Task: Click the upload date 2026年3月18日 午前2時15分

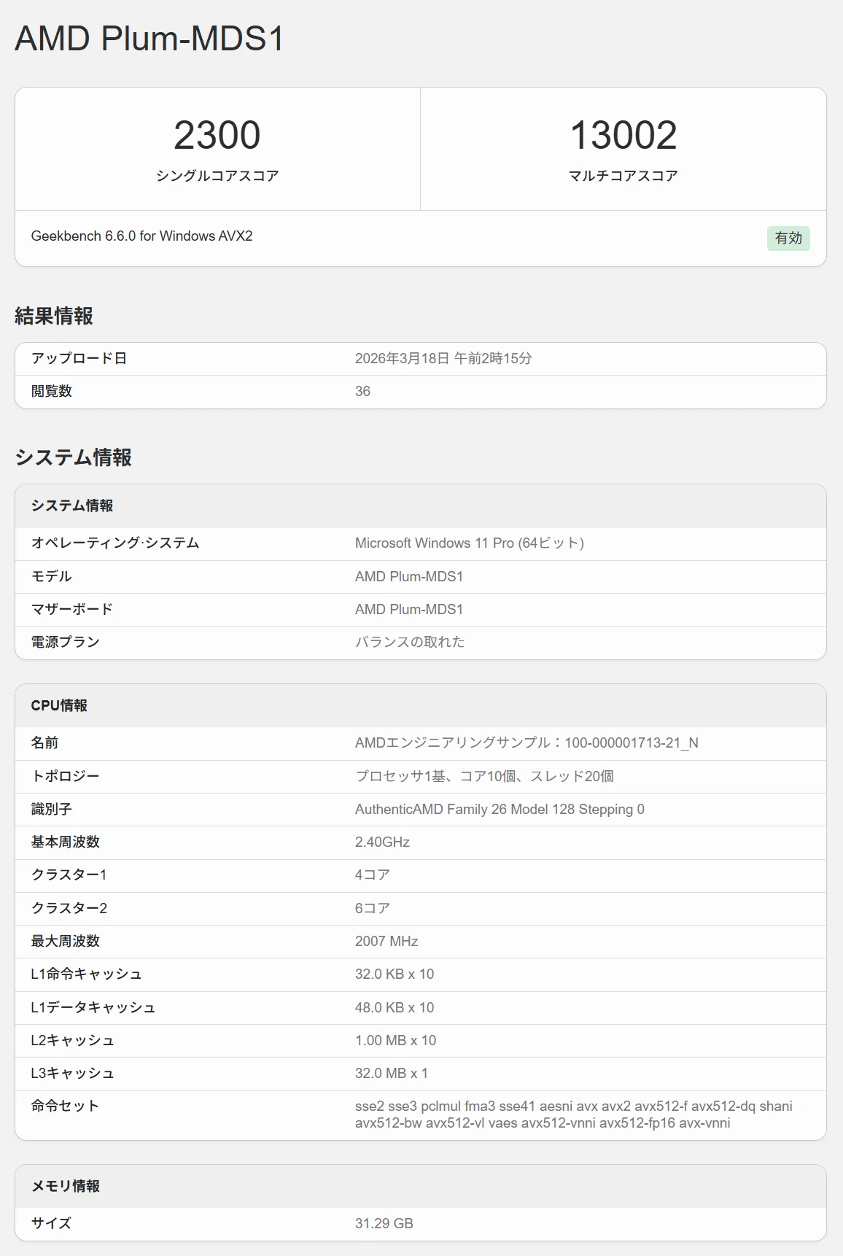Action: [x=443, y=358]
